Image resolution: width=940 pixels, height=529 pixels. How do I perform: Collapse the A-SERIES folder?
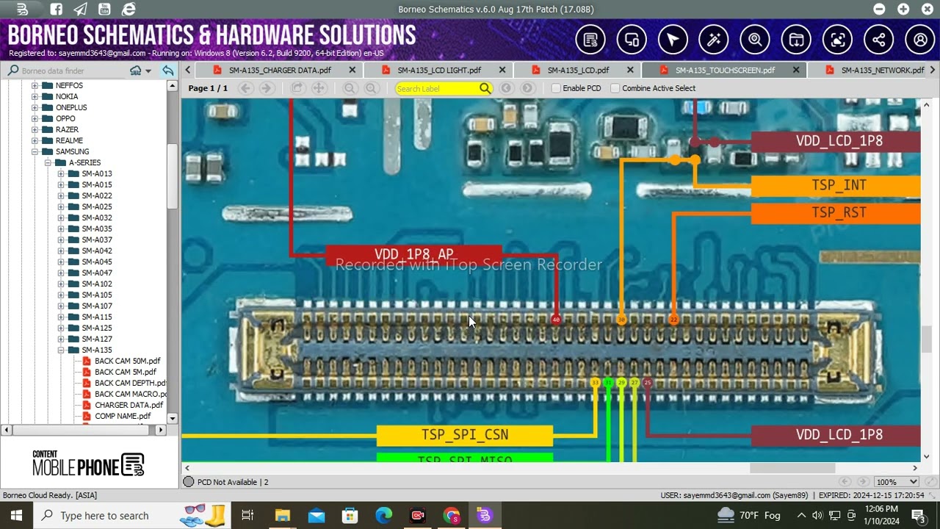coord(48,162)
